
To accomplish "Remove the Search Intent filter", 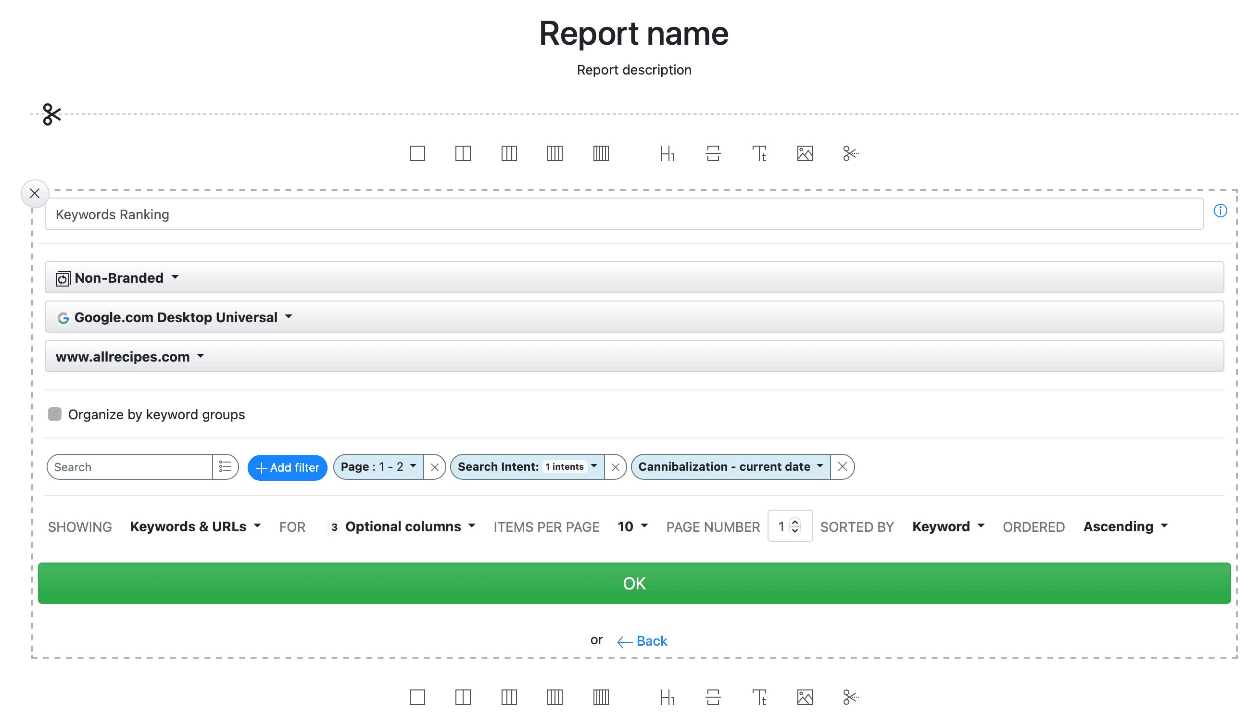I will pyautogui.click(x=615, y=467).
